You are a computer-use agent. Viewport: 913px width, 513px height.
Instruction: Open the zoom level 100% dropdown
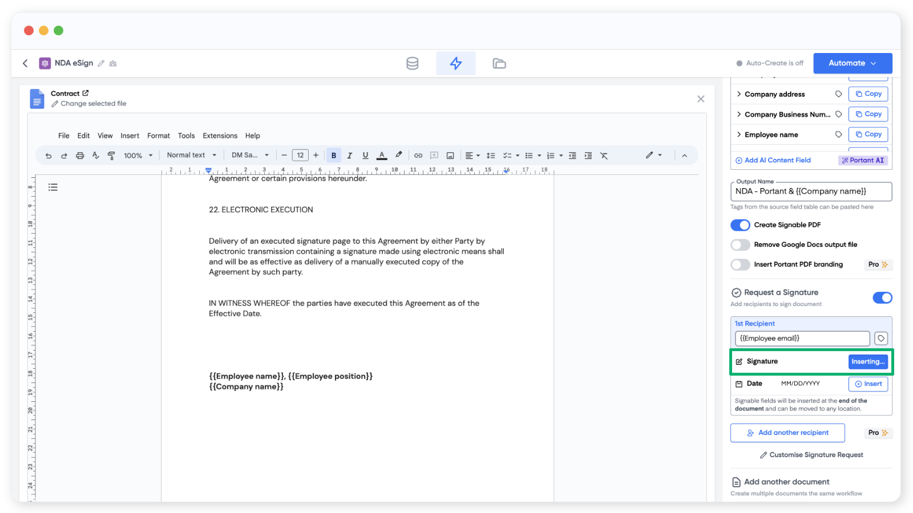click(x=138, y=156)
